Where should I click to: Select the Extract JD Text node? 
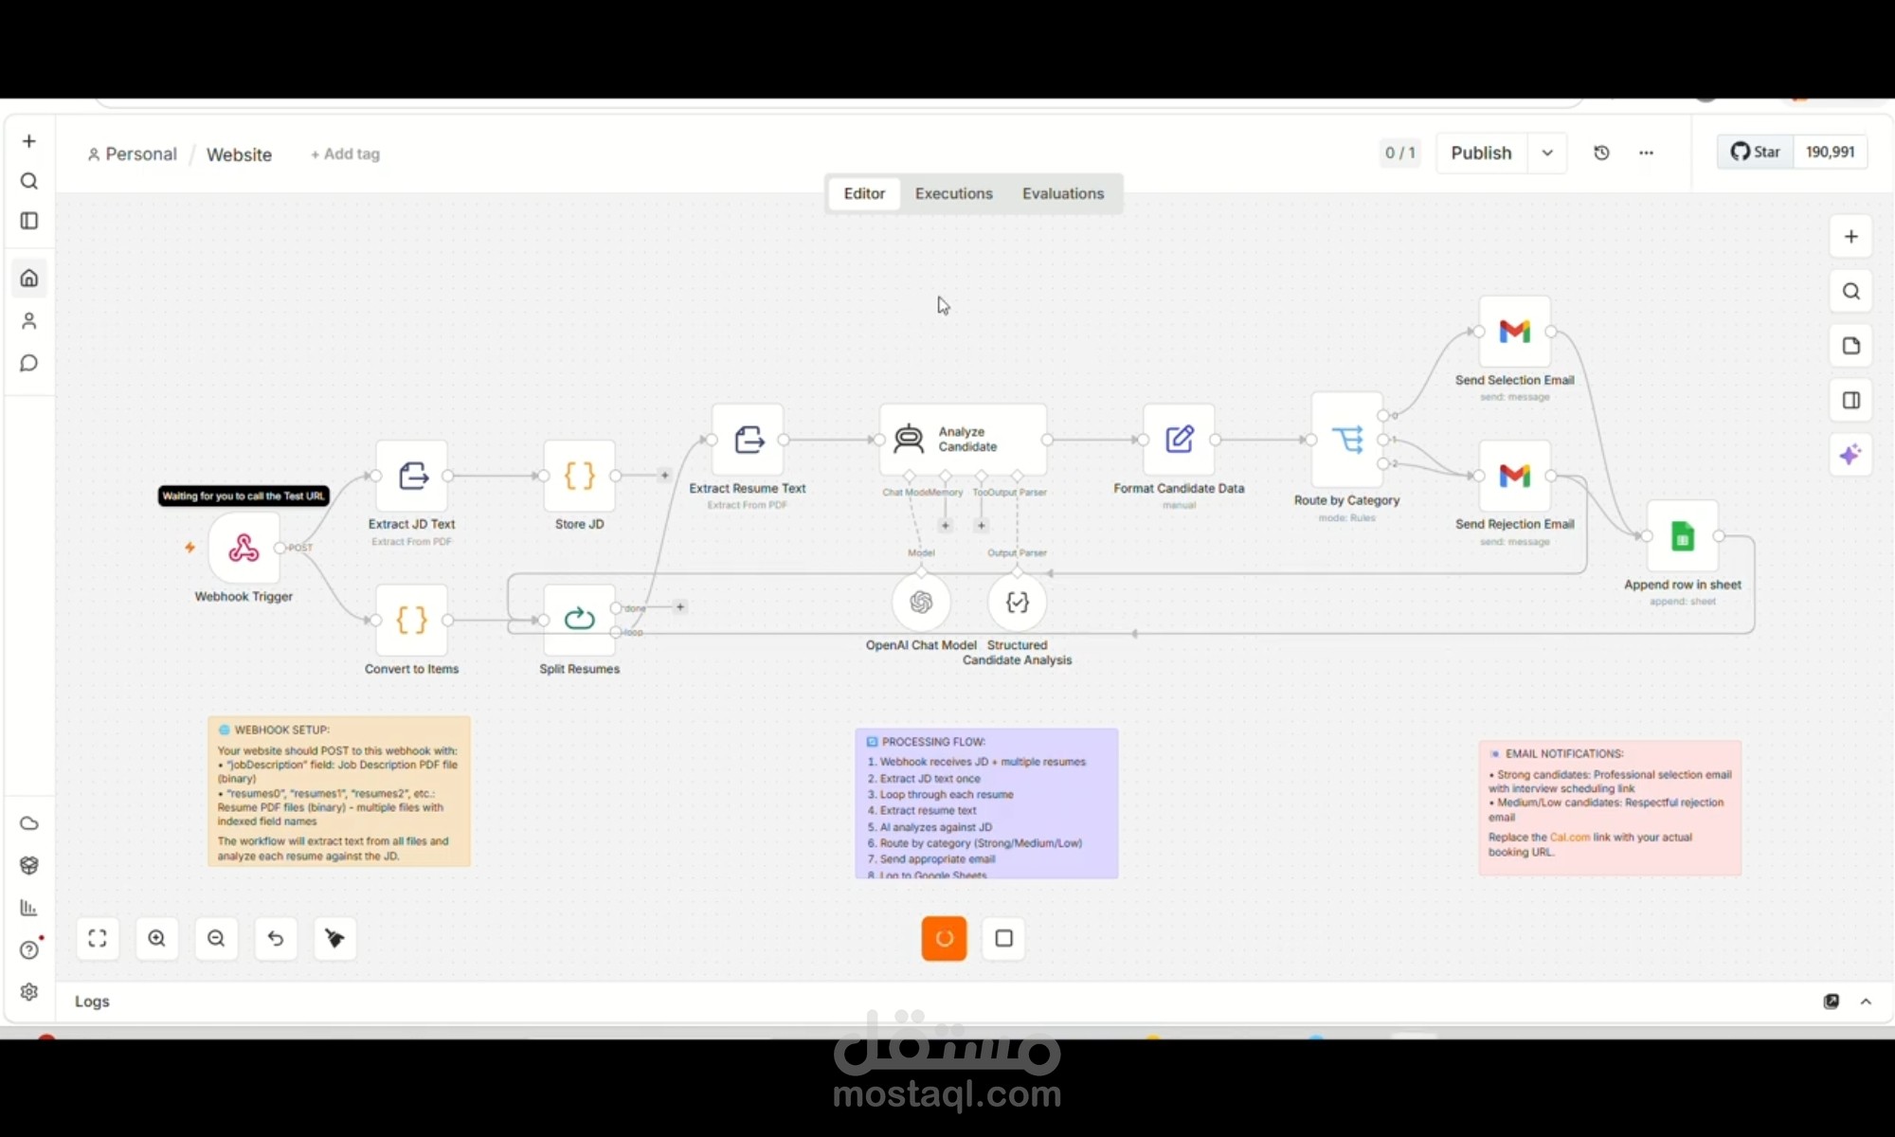[412, 476]
